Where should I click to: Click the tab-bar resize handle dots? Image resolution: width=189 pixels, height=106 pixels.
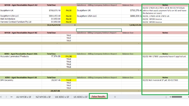(166, 97)
